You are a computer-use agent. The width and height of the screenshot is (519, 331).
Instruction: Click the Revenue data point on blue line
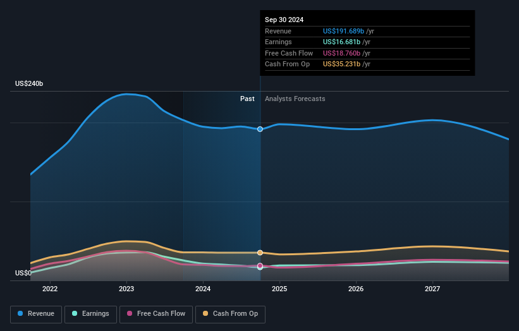[x=260, y=129]
